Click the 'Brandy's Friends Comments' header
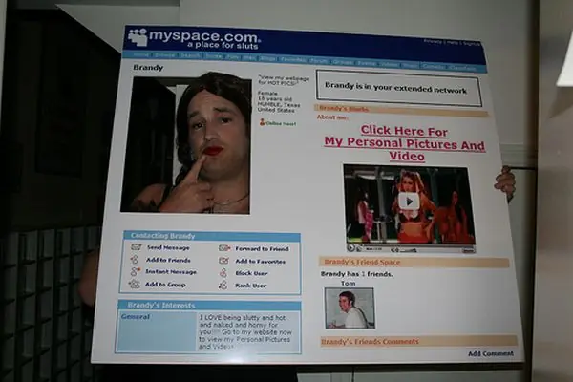The height and width of the screenshot is (382, 573). (x=419, y=341)
